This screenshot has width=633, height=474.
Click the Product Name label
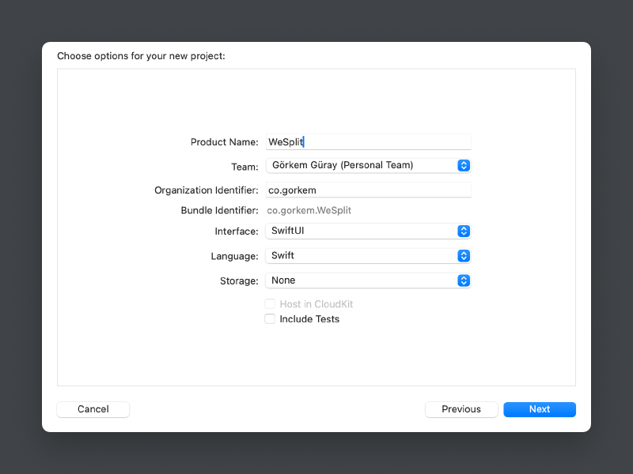225,142
